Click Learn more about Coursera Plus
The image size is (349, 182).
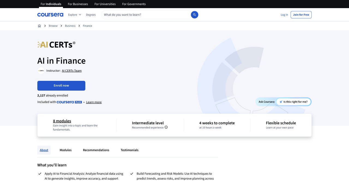(x=94, y=102)
